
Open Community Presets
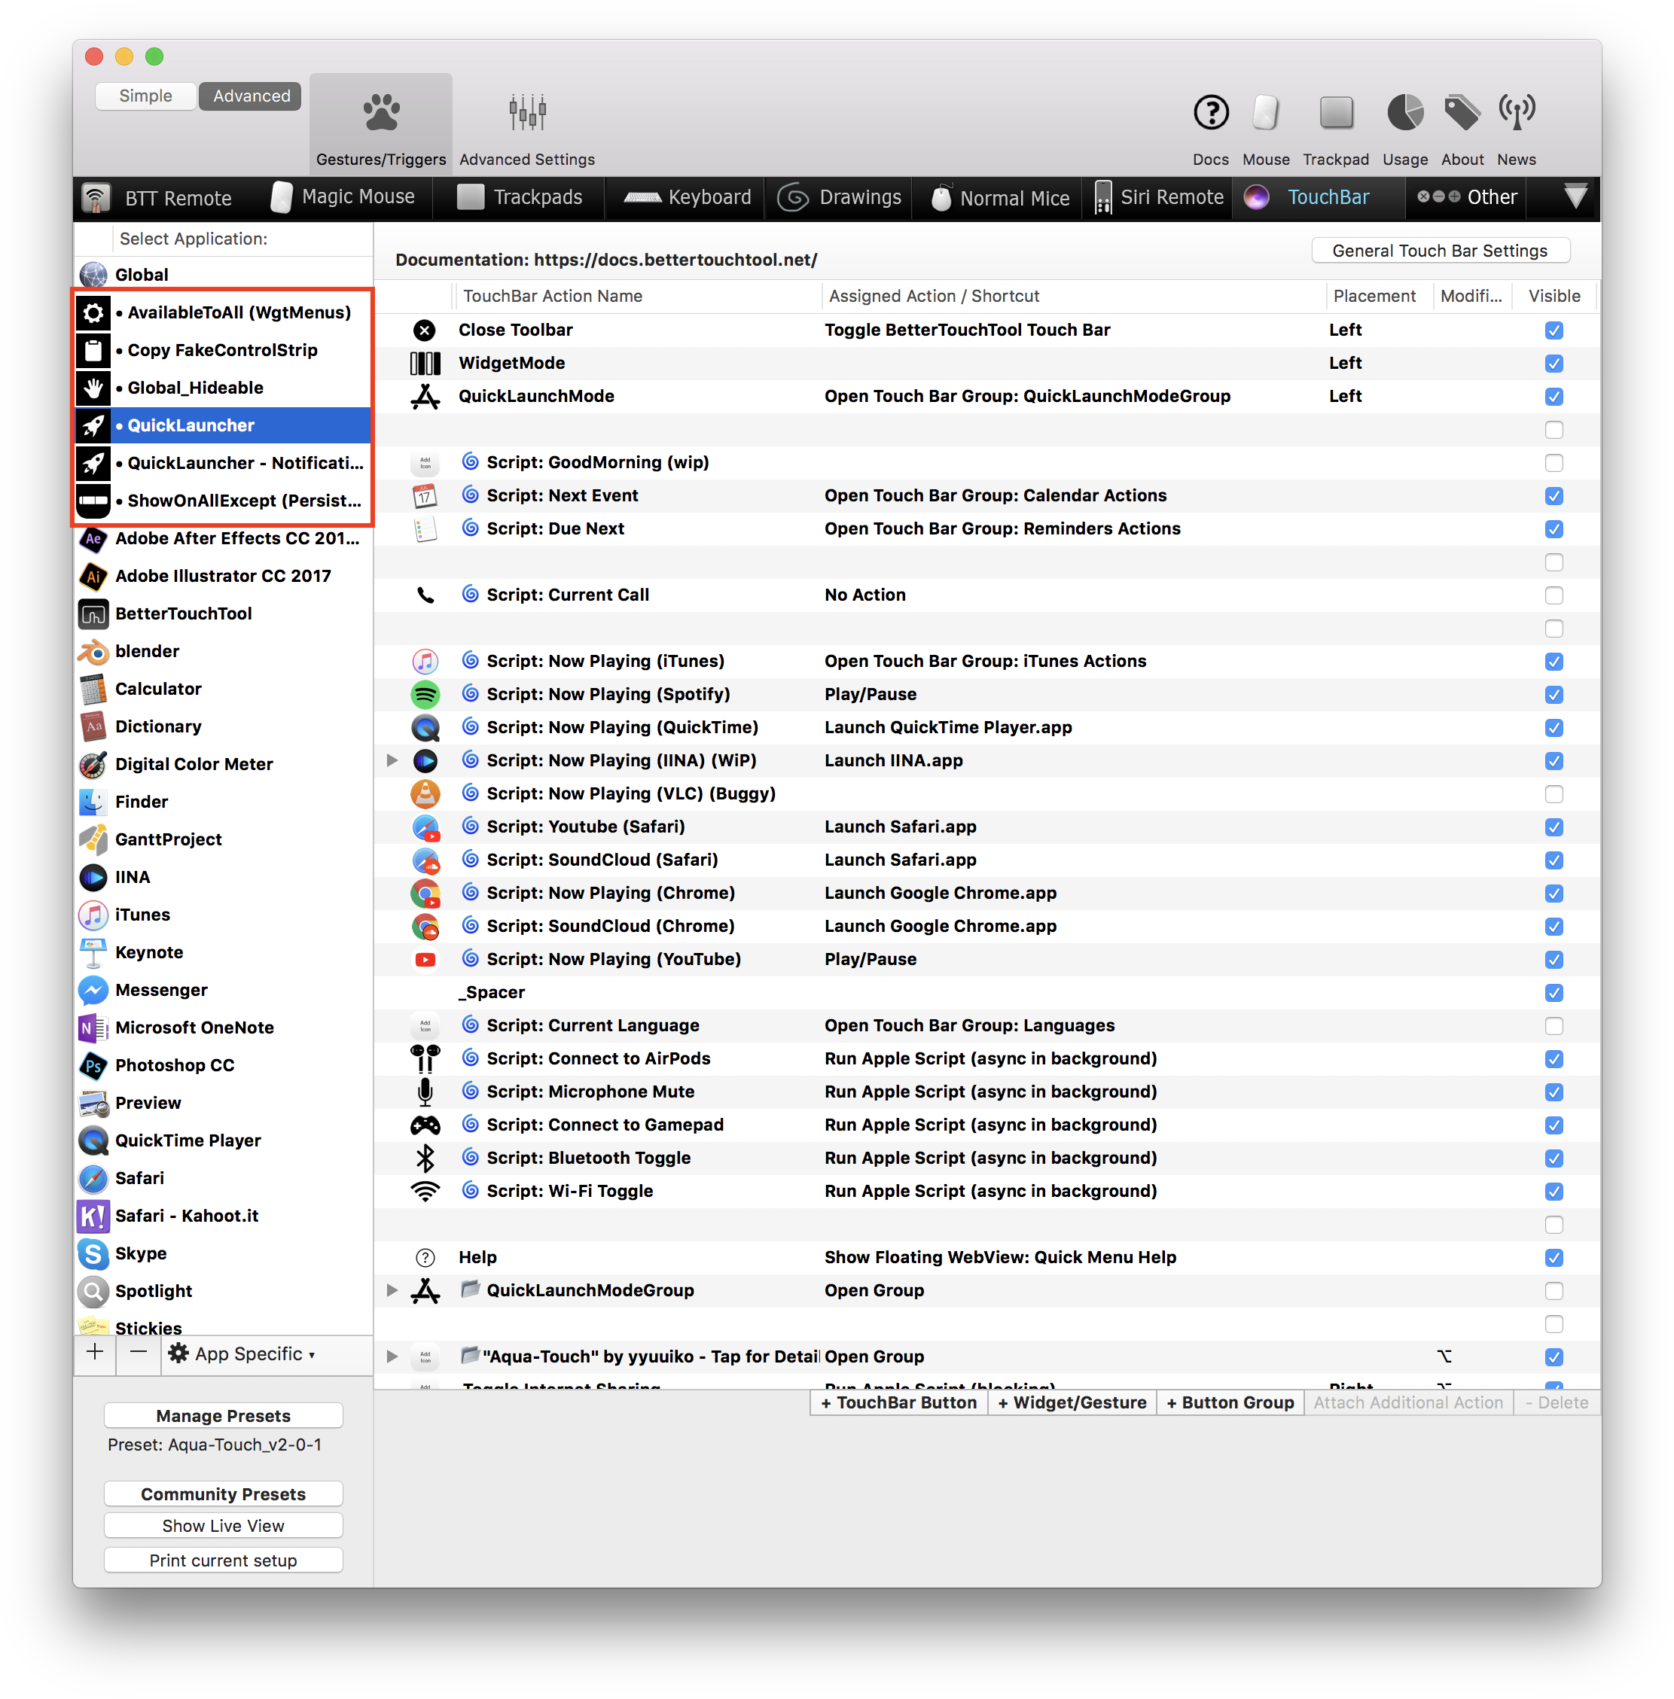pyautogui.click(x=224, y=1494)
